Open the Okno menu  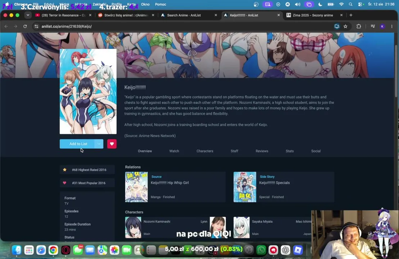[145, 4]
